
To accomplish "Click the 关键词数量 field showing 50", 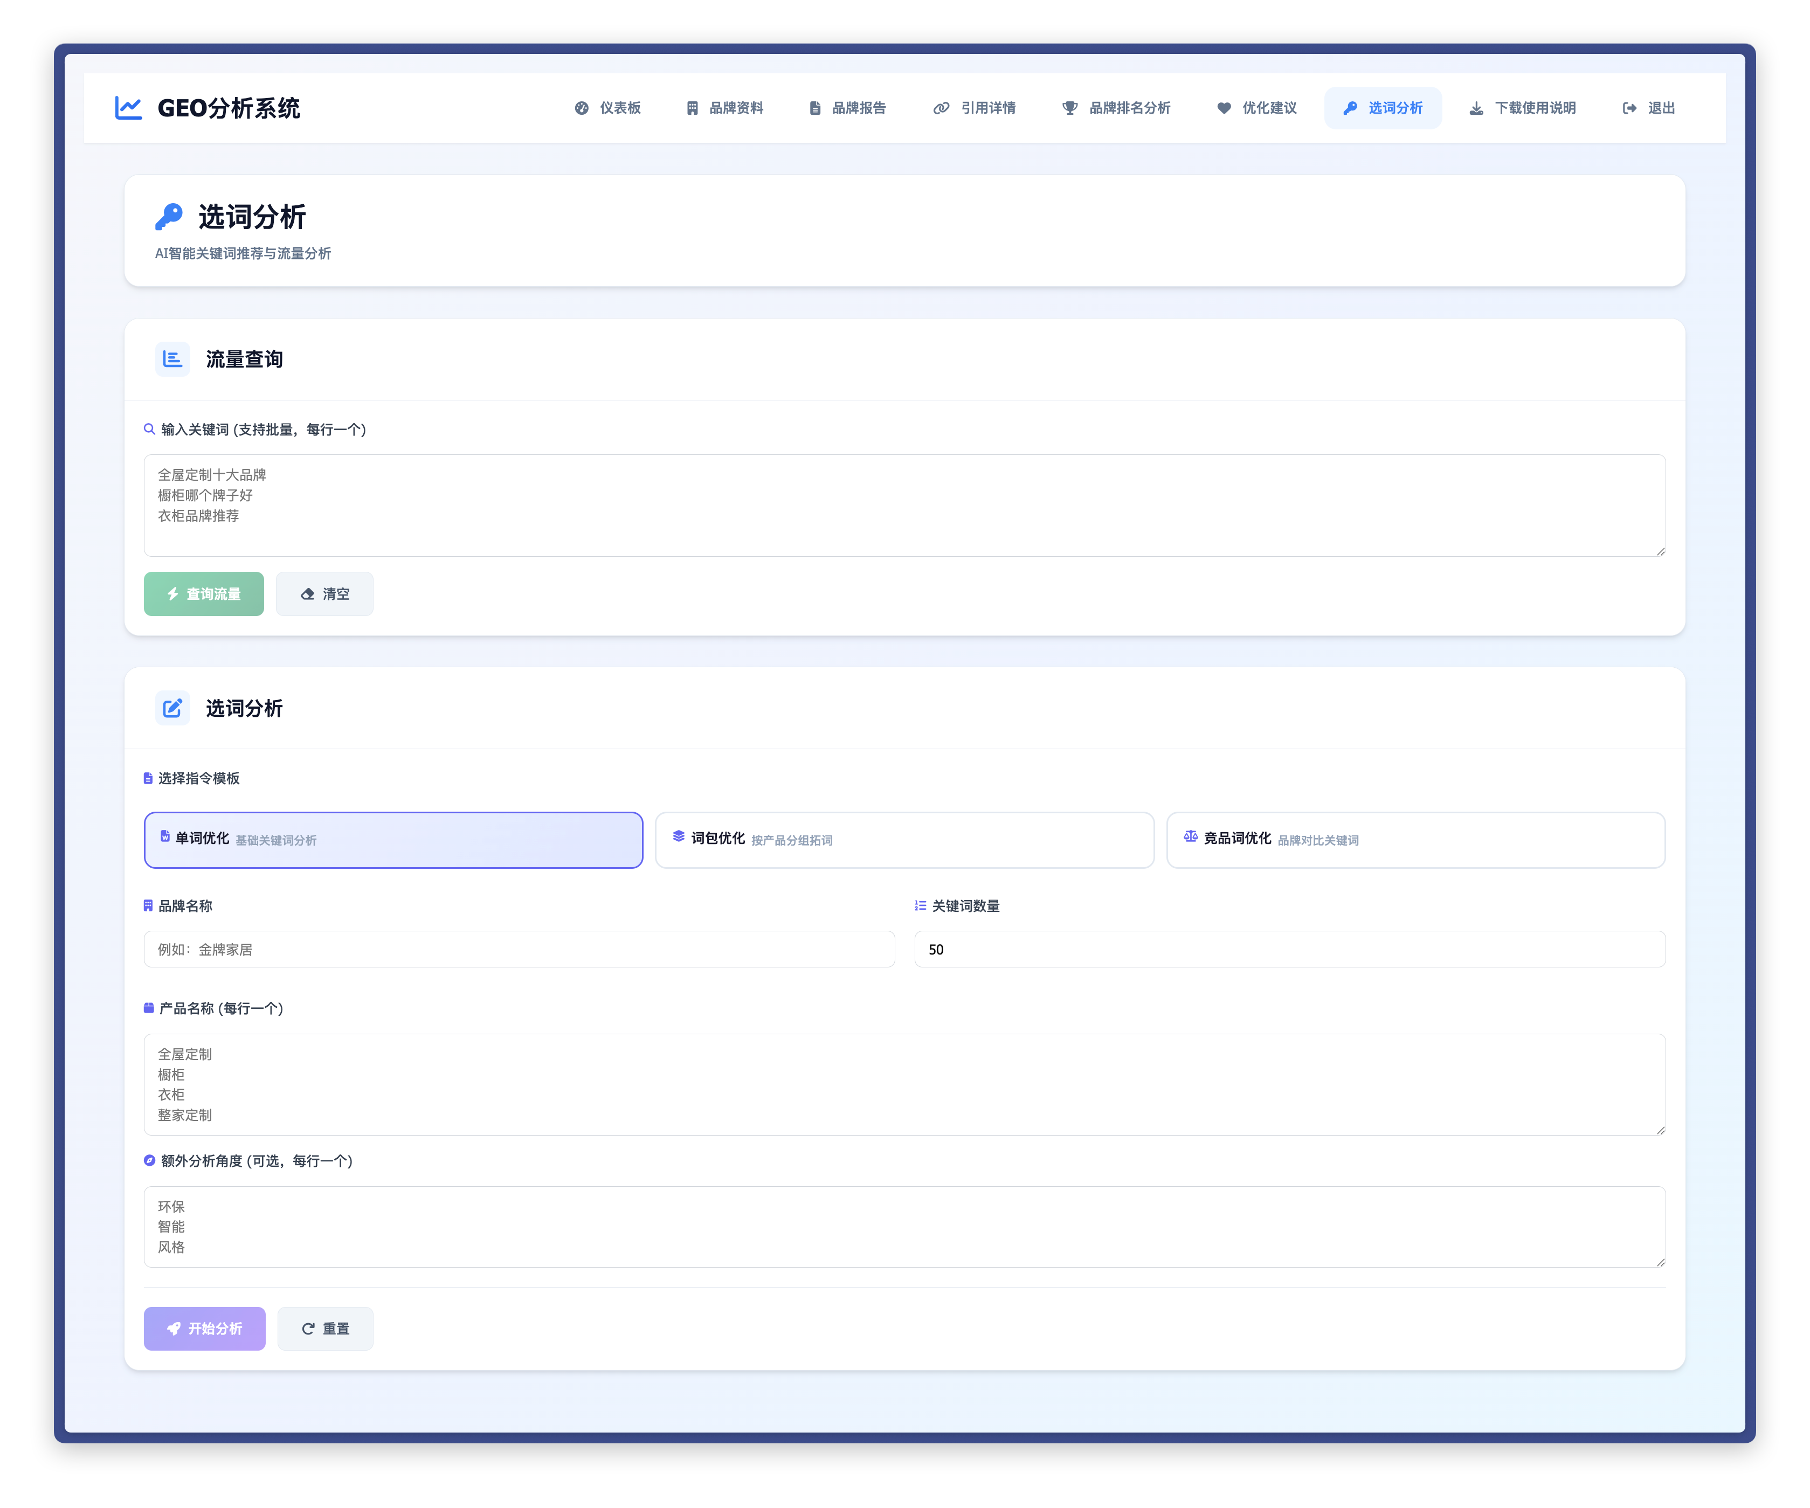I will [1290, 950].
